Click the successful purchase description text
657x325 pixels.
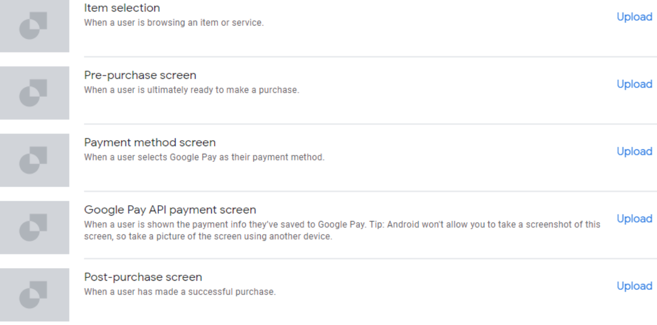coord(180,292)
